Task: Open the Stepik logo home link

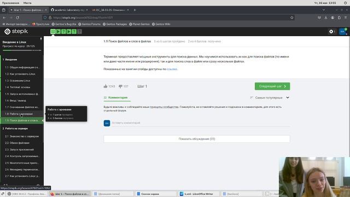Action: point(16,32)
